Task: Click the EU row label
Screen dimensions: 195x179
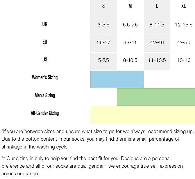Action: point(45,42)
